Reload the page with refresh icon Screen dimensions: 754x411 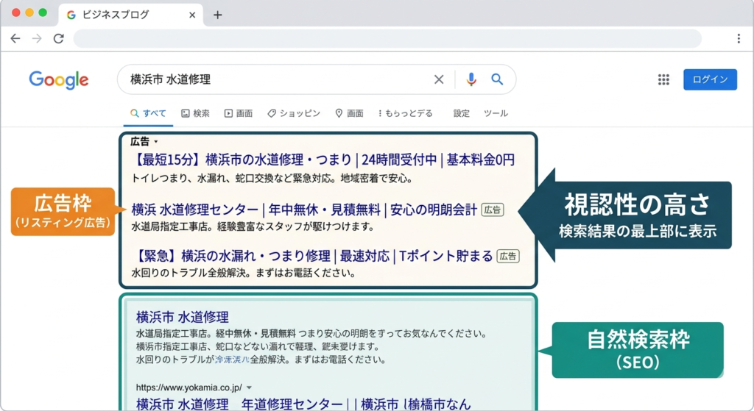coord(58,38)
